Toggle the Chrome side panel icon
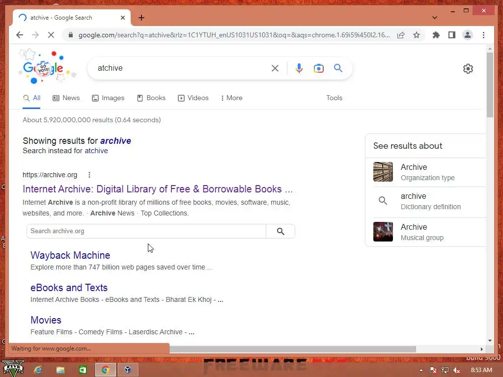Image resolution: width=503 pixels, height=377 pixels. pyautogui.click(x=452, y=35)
